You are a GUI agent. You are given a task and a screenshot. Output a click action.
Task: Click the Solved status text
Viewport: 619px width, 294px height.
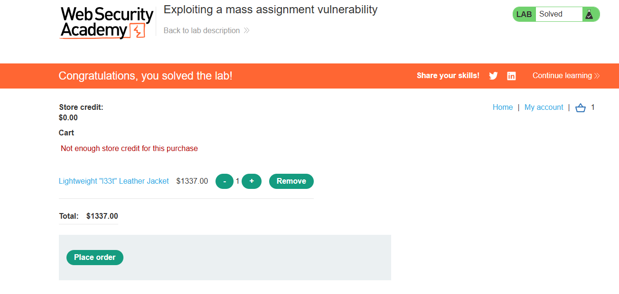point(551,14)
